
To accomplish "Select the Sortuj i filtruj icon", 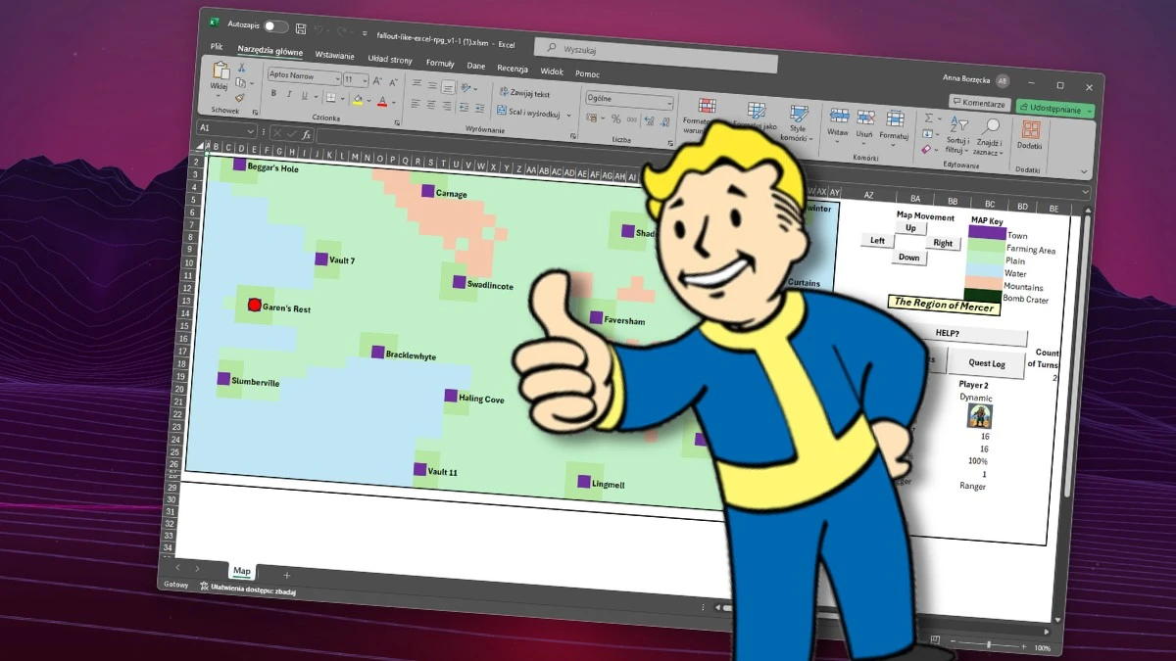I will pyautogui.click(x=957, y=124).
